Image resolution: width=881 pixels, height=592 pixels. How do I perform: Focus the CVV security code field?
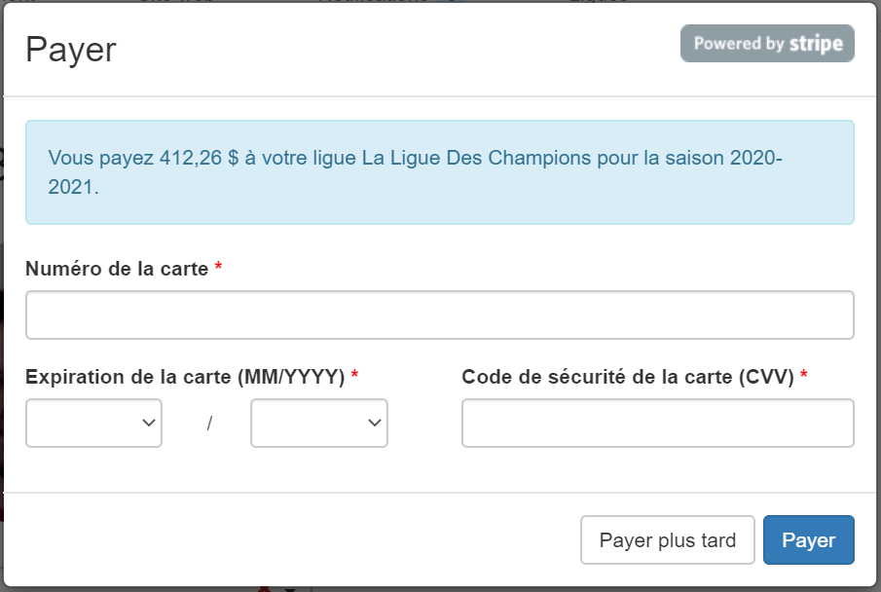(x=658, y=423)
